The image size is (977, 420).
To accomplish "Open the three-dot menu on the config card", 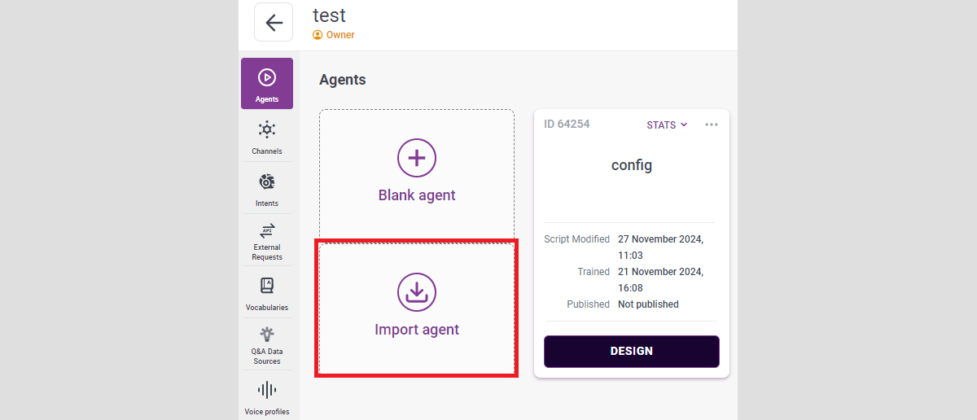I will click(x=712, y=125).
